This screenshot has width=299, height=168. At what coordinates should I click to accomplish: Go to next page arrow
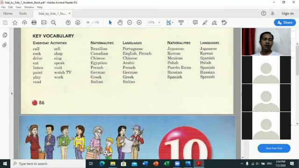tap(78, 22)
